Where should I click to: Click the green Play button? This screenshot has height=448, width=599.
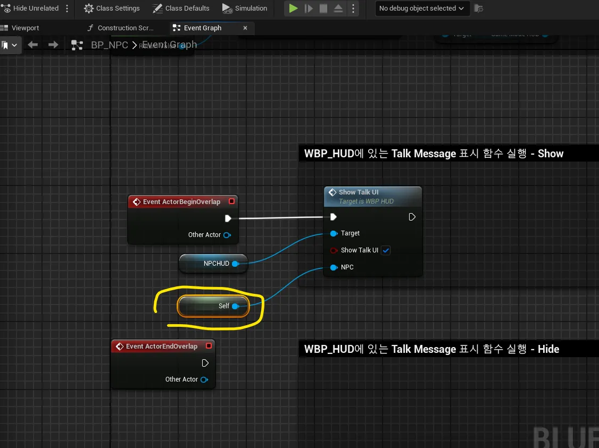(x=293, y=9)
